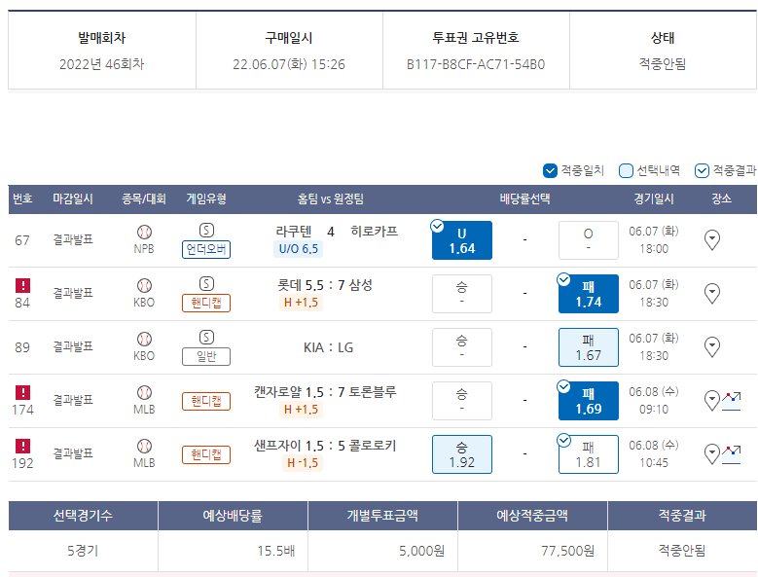Viewport: 758px width, 577px height.
Task: Toggle the 적중일치 checkbox
Action: [x=550, y=170]
